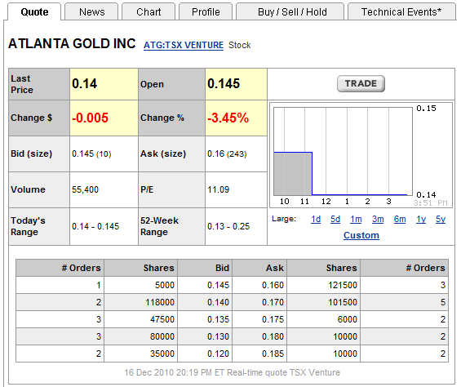This screenshot has height=387, width=461.
Task: Select the Ask size value 0.16 (243)
Action: click(227, 154)
